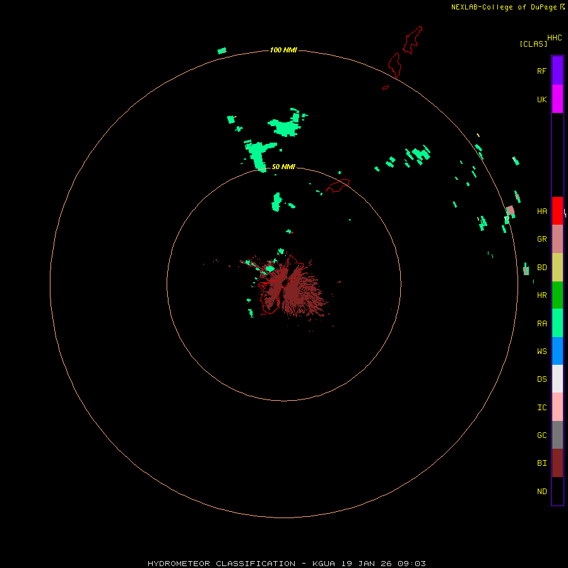Click the DS white legend swatch

(x=557, y=379)
